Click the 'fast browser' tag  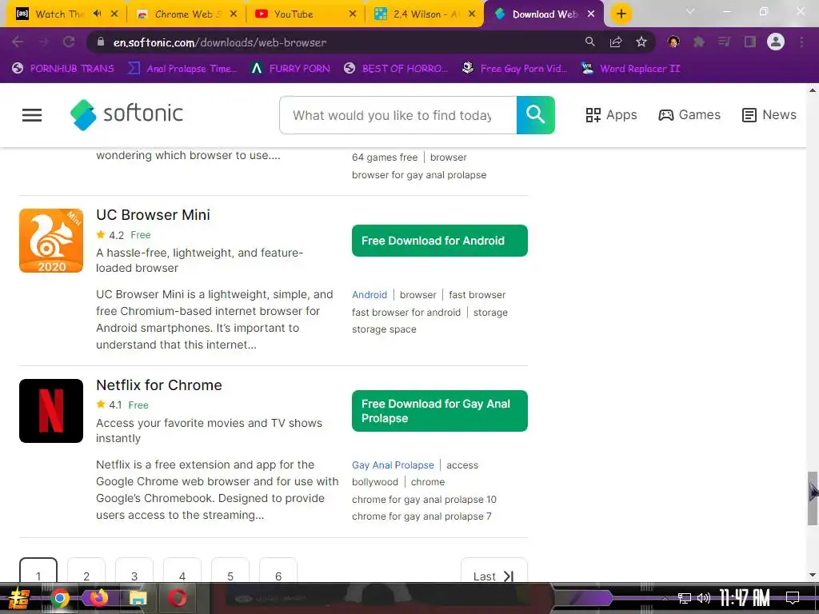point(477,295)
